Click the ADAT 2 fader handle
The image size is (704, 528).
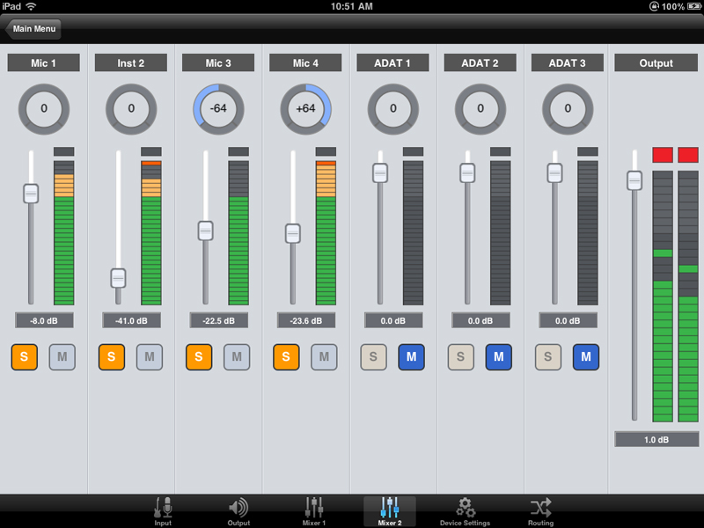coord(467,172)
